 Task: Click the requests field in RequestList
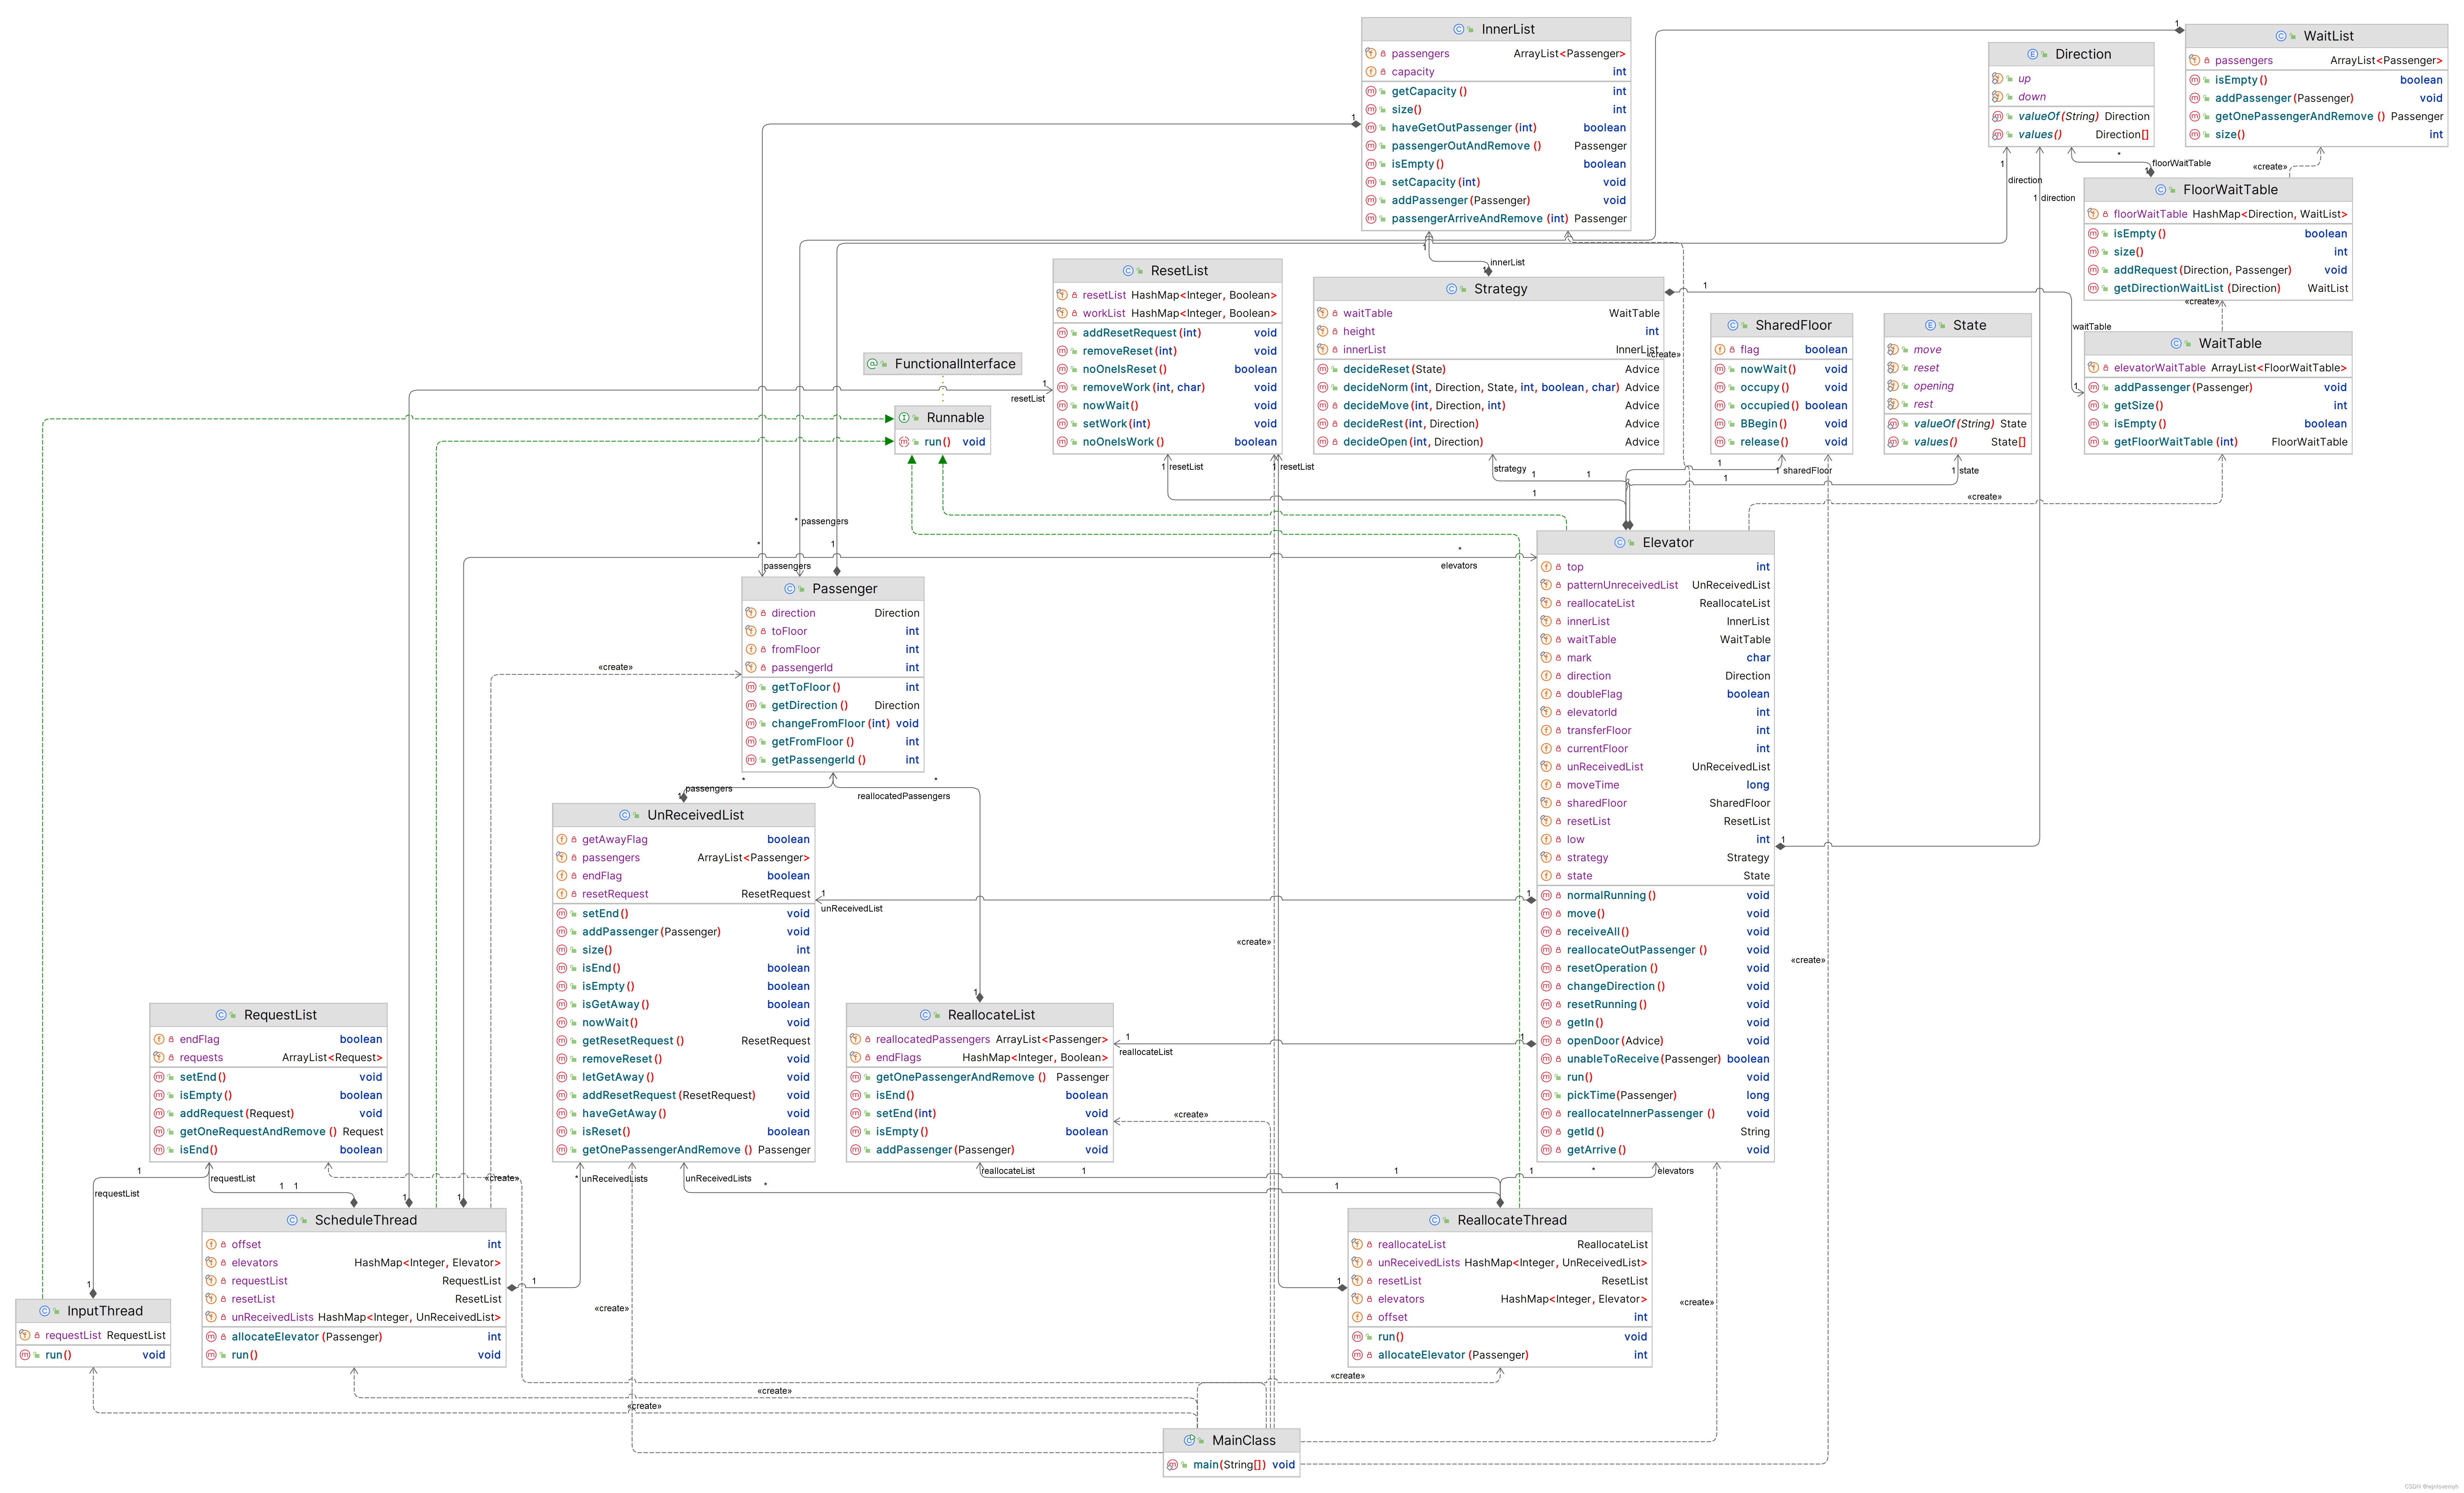(268, 1058)
